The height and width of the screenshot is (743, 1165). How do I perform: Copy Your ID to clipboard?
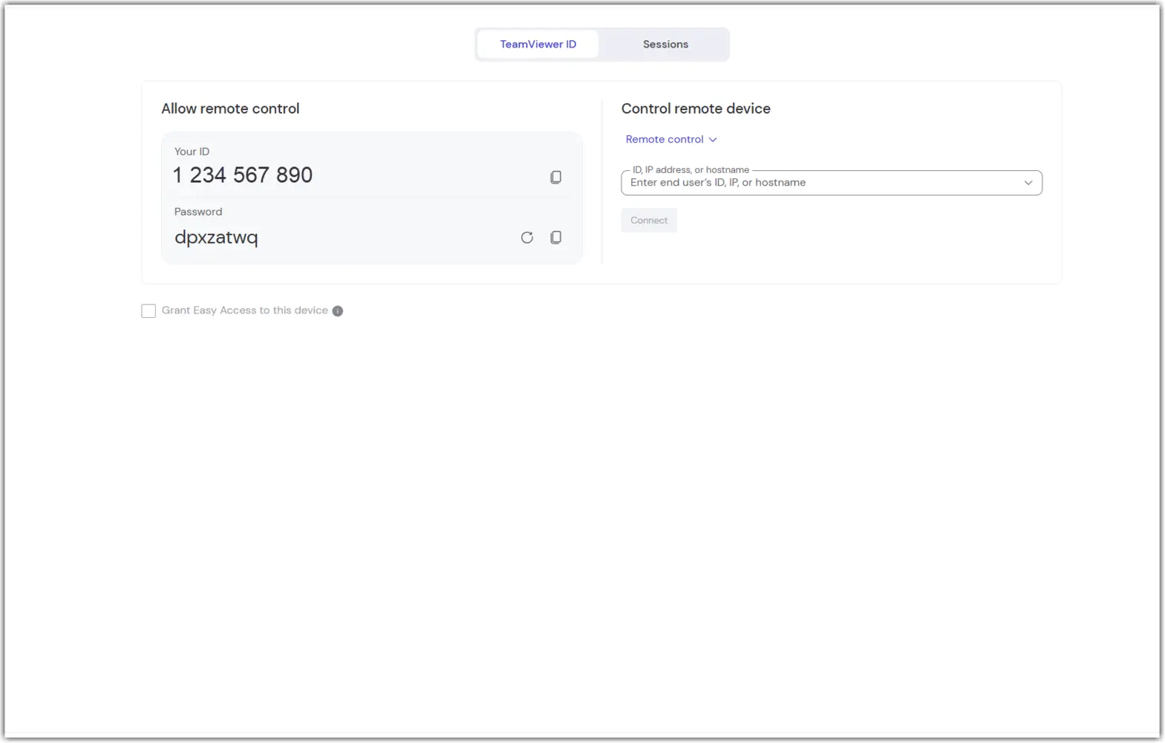tap(555, 177)
